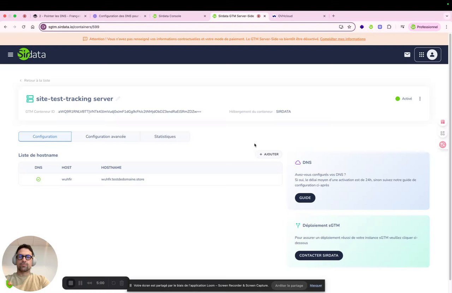Click the pink gift icon on right edge
This screenshot has height=293, width=452.
[x=442, y=122]
